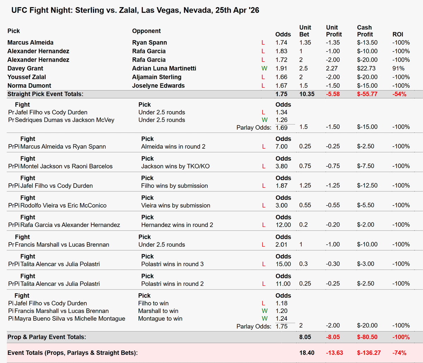
Task: Select odds 7.00 for Almeida round 2 prop
Action: [281, 147]
